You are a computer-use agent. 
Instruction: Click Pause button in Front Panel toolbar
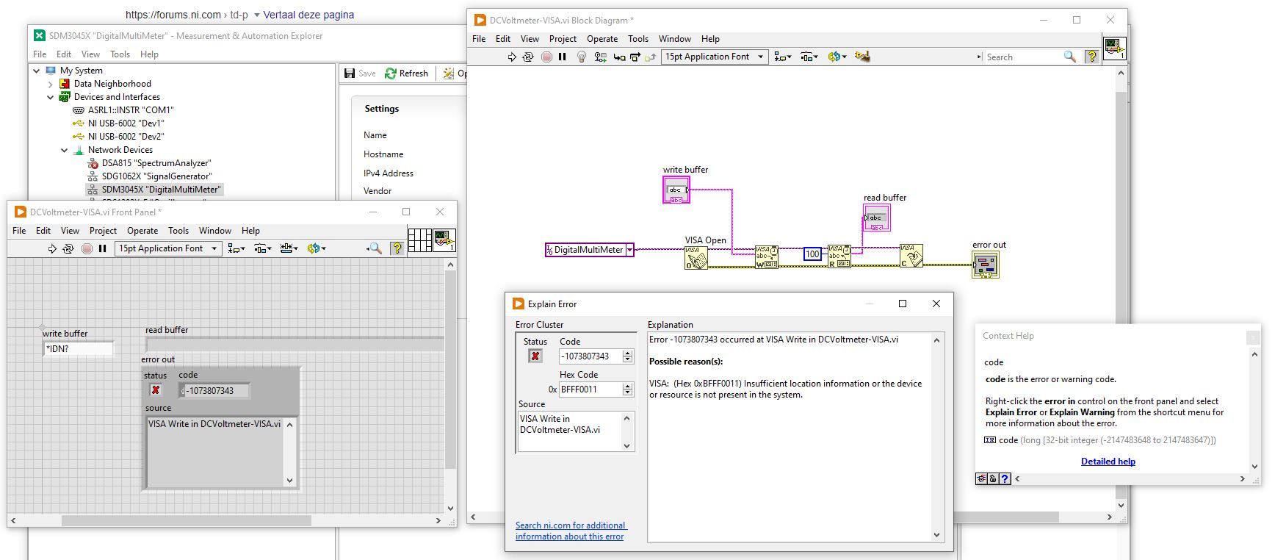(x=103, y=248)
